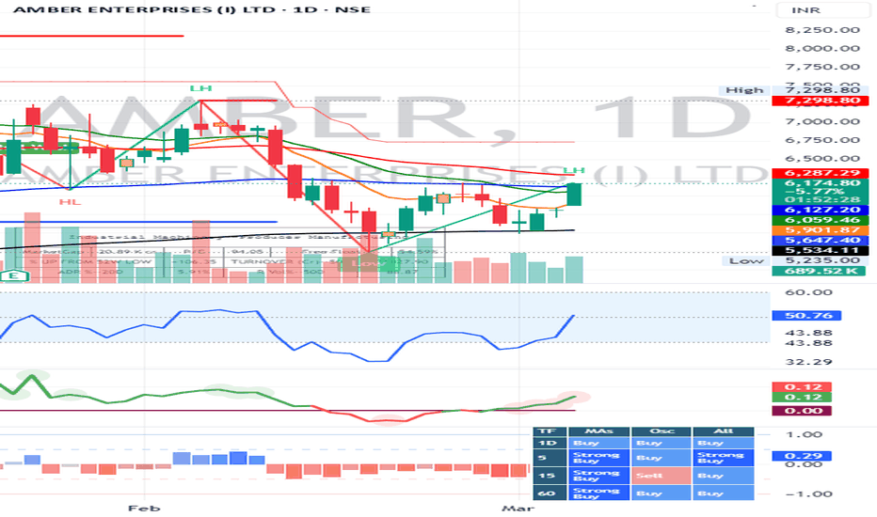Click the Osc column header
Image resolution: width=877 pixels, height=517 pixels.
pos(662,431)
